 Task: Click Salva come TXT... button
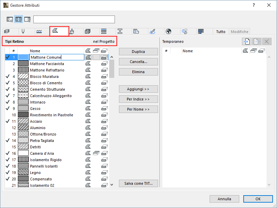[138, 183]
